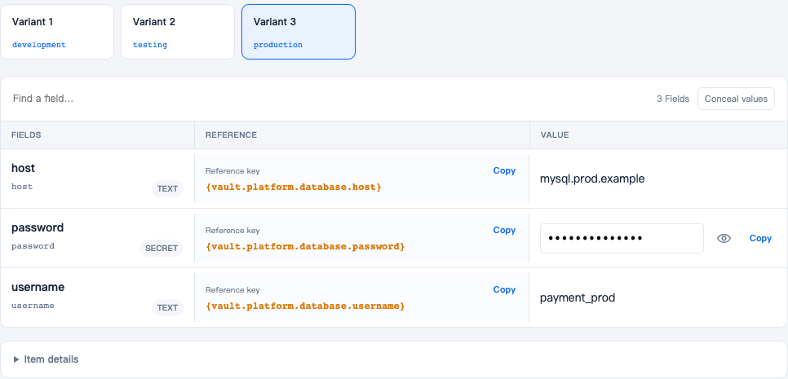
Task: Copy the password secret value
Action: (760, 239)
